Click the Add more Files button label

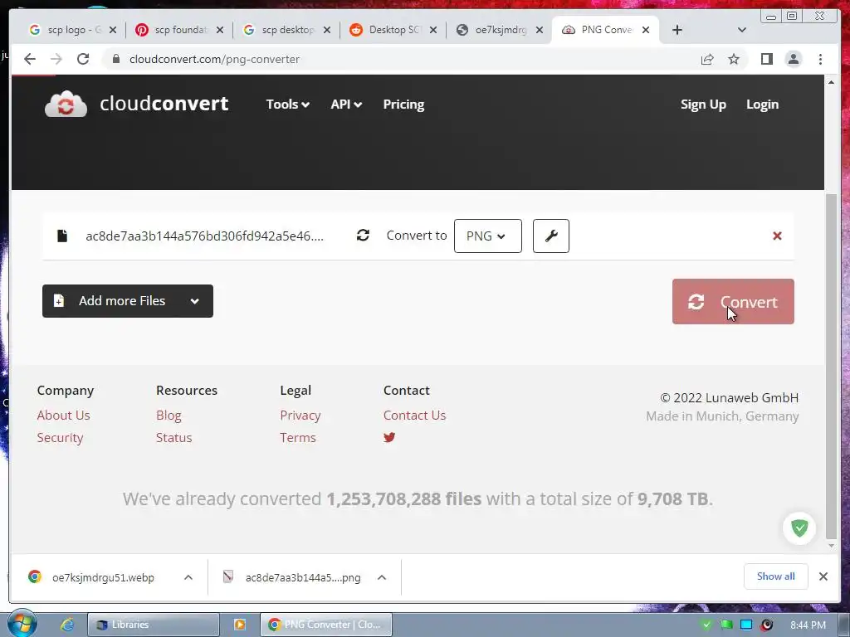[x=122, y=300]
